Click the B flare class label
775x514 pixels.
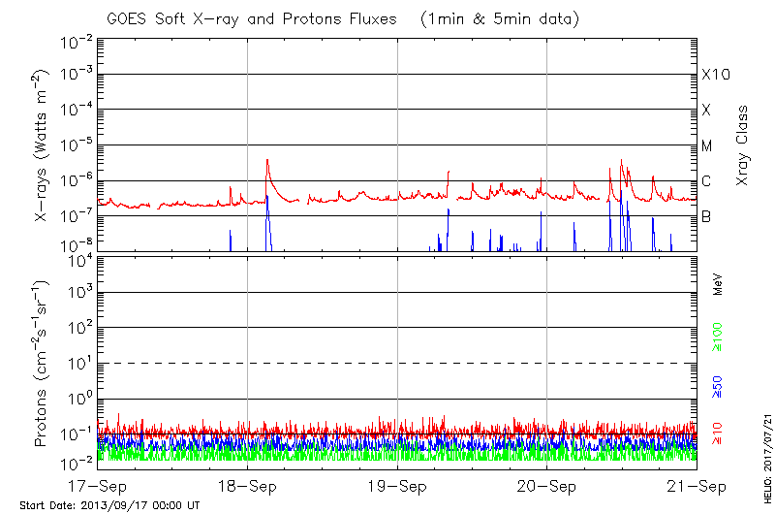point(706,216)
